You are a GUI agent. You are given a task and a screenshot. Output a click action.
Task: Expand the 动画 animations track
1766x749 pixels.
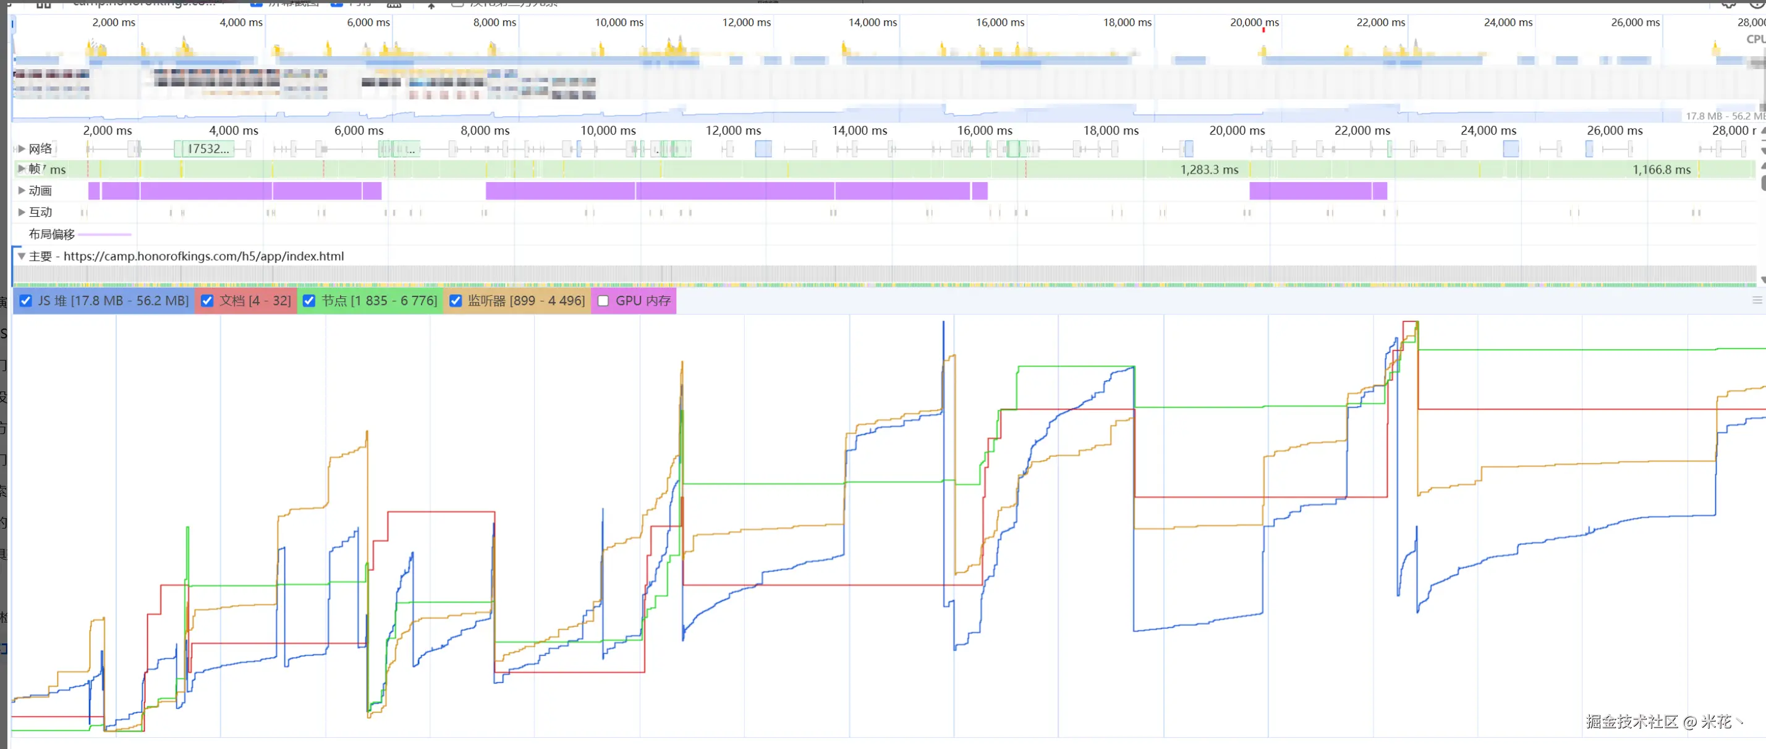point(21,191)
